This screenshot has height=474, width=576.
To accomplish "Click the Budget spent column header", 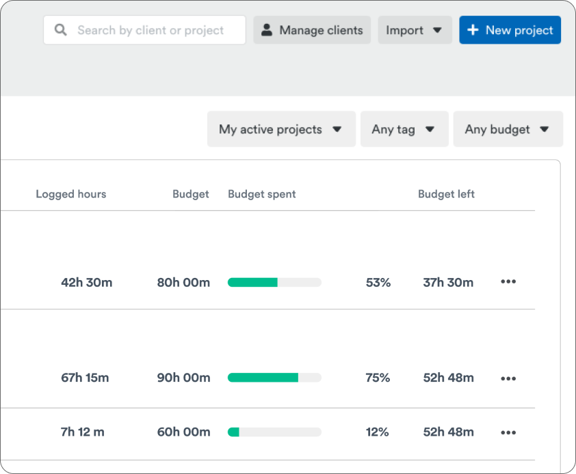I will pos(262,194).
